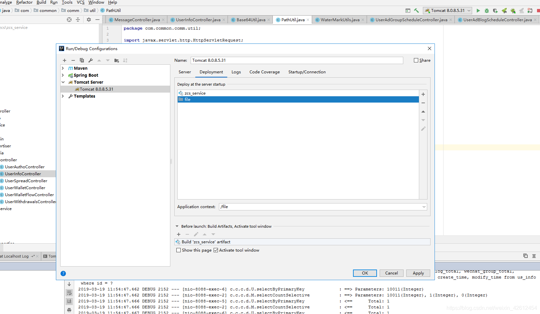Move before-launch task down

(213, 234)
